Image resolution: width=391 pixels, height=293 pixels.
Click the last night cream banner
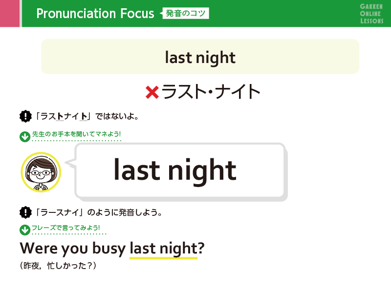click(x=200, y=57)
